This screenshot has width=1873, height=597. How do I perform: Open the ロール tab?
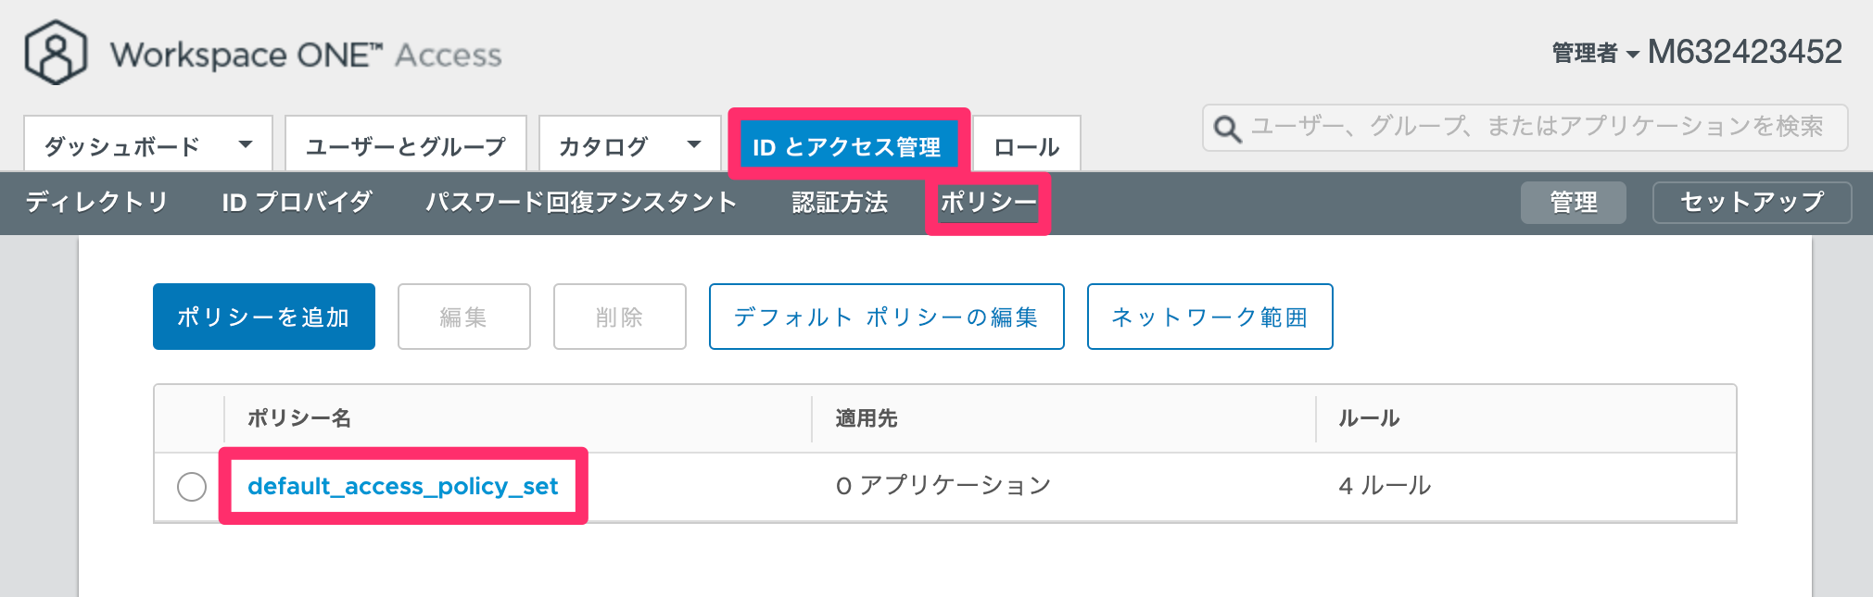pyautogui.click(x=1027, y=144)
